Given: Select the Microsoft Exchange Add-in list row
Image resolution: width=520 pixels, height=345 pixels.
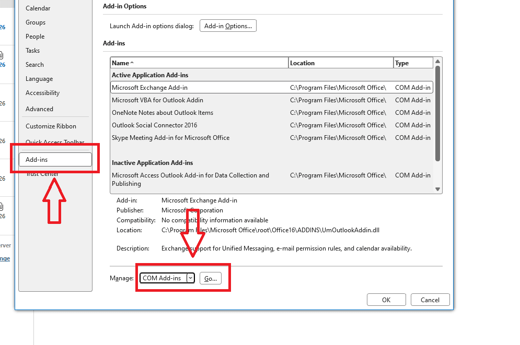Looking at the screenshot, I should (x=272, y=87).
